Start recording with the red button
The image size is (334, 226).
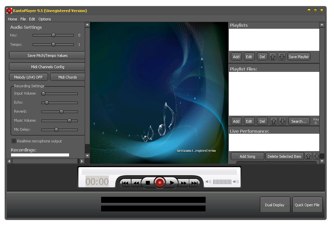(159, 183)
